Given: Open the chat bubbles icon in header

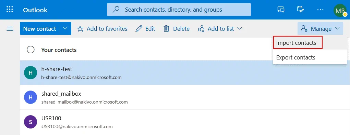Looking at the screenshot, I should pos(281,10).
